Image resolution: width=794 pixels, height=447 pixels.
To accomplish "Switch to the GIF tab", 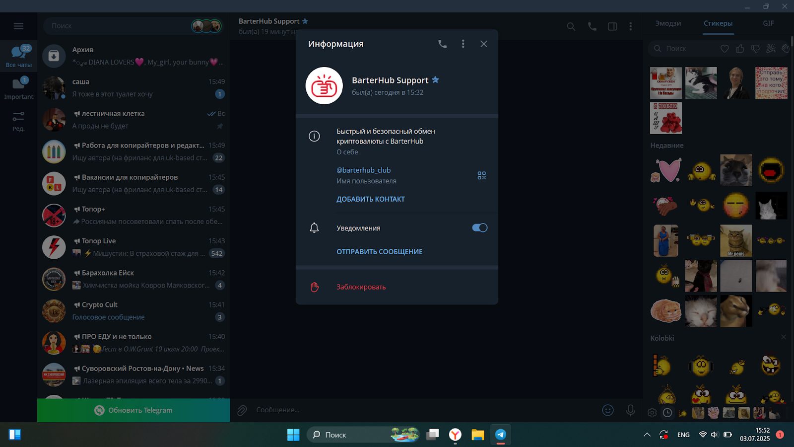I will coord(768,23).
